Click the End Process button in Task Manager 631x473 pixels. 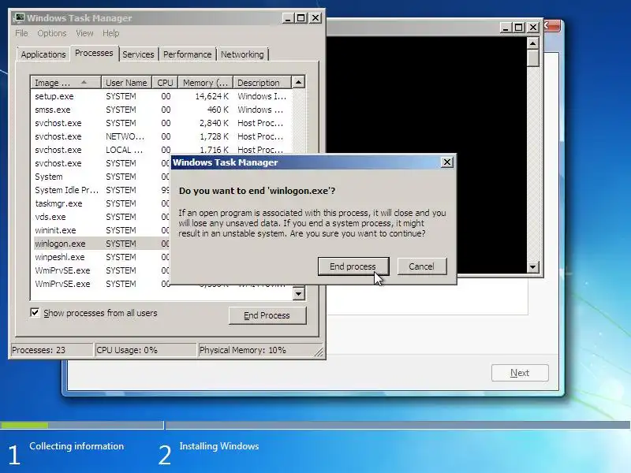(267, 315)
